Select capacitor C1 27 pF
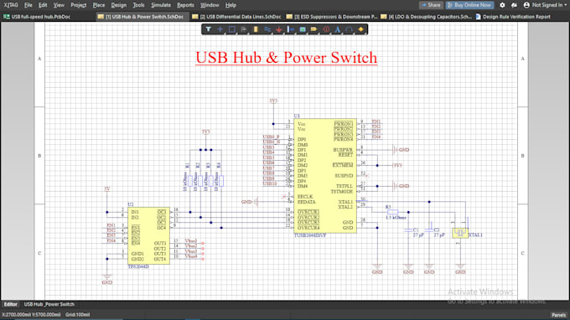Viewport: 570px width, 320px height. (x=408, y=230)
